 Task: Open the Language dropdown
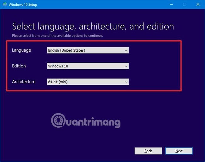[88, 50]
